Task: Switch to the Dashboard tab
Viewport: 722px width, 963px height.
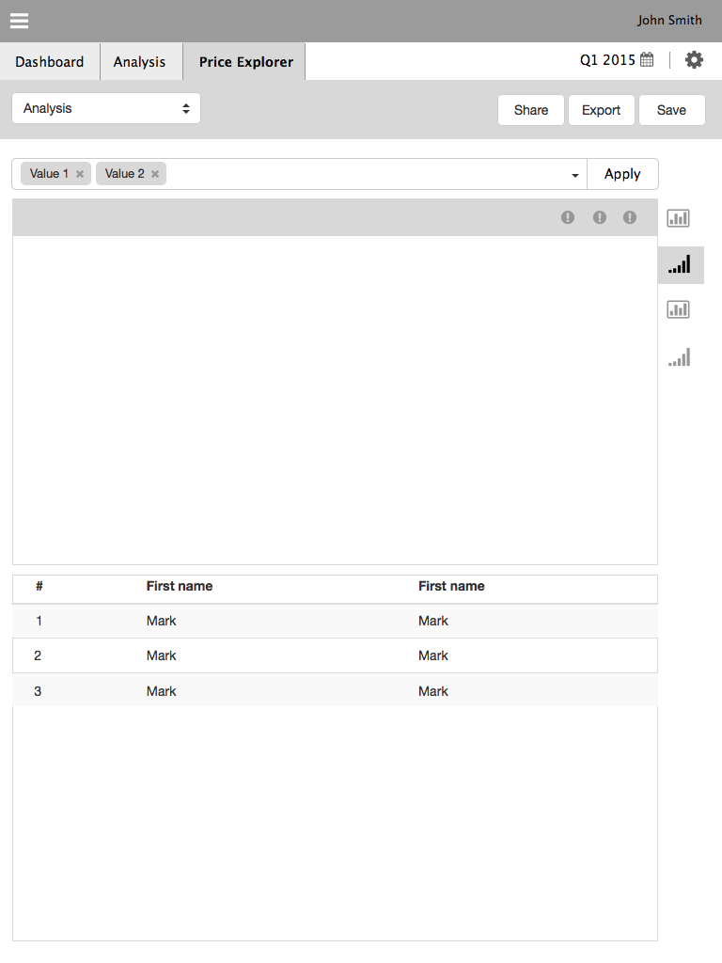Action: (50, 62)
